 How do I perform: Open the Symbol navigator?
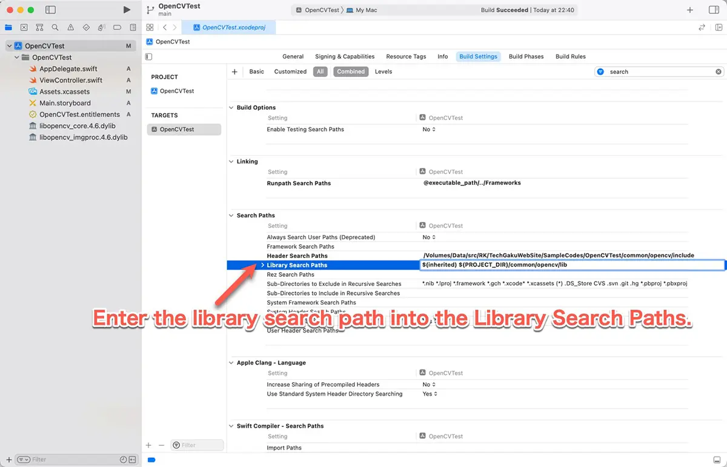coord(39,27)
